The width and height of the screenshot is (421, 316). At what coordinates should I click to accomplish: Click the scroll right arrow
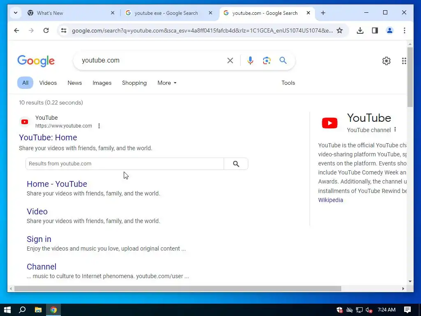(x=403, y=288)
